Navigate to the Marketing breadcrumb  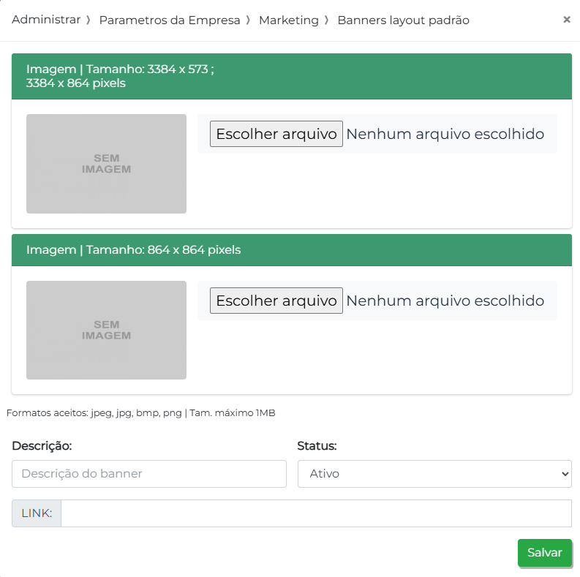(289, 20)
